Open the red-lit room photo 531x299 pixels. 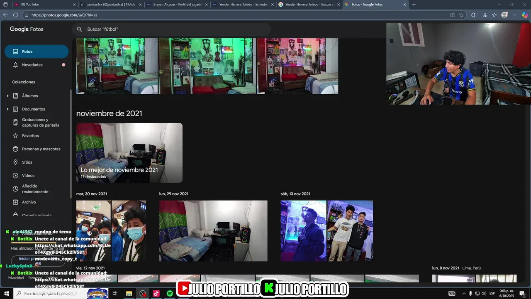[x=297, y=66]
